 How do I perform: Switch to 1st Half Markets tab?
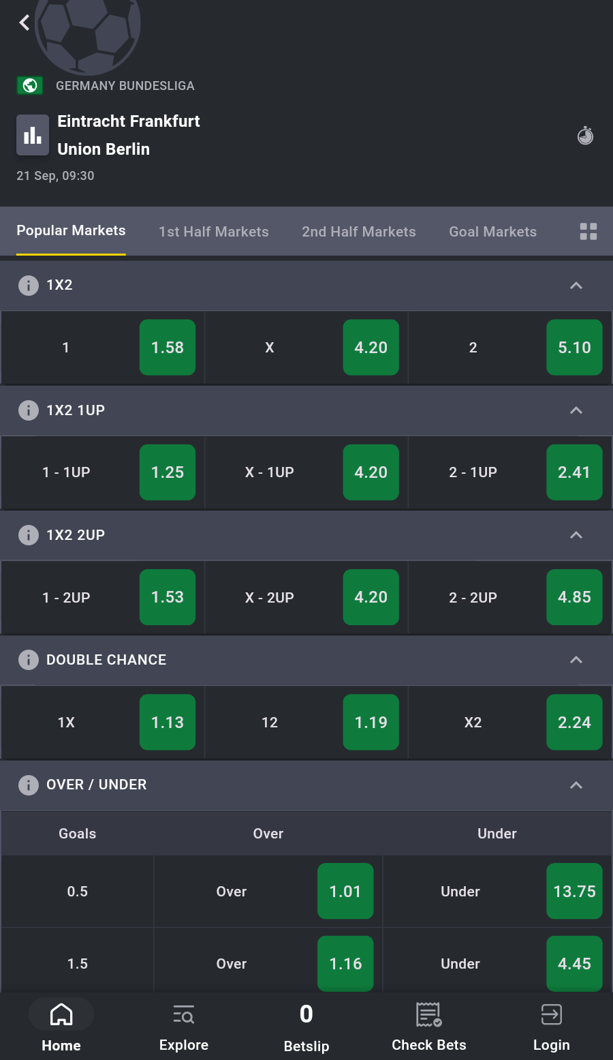214,232
